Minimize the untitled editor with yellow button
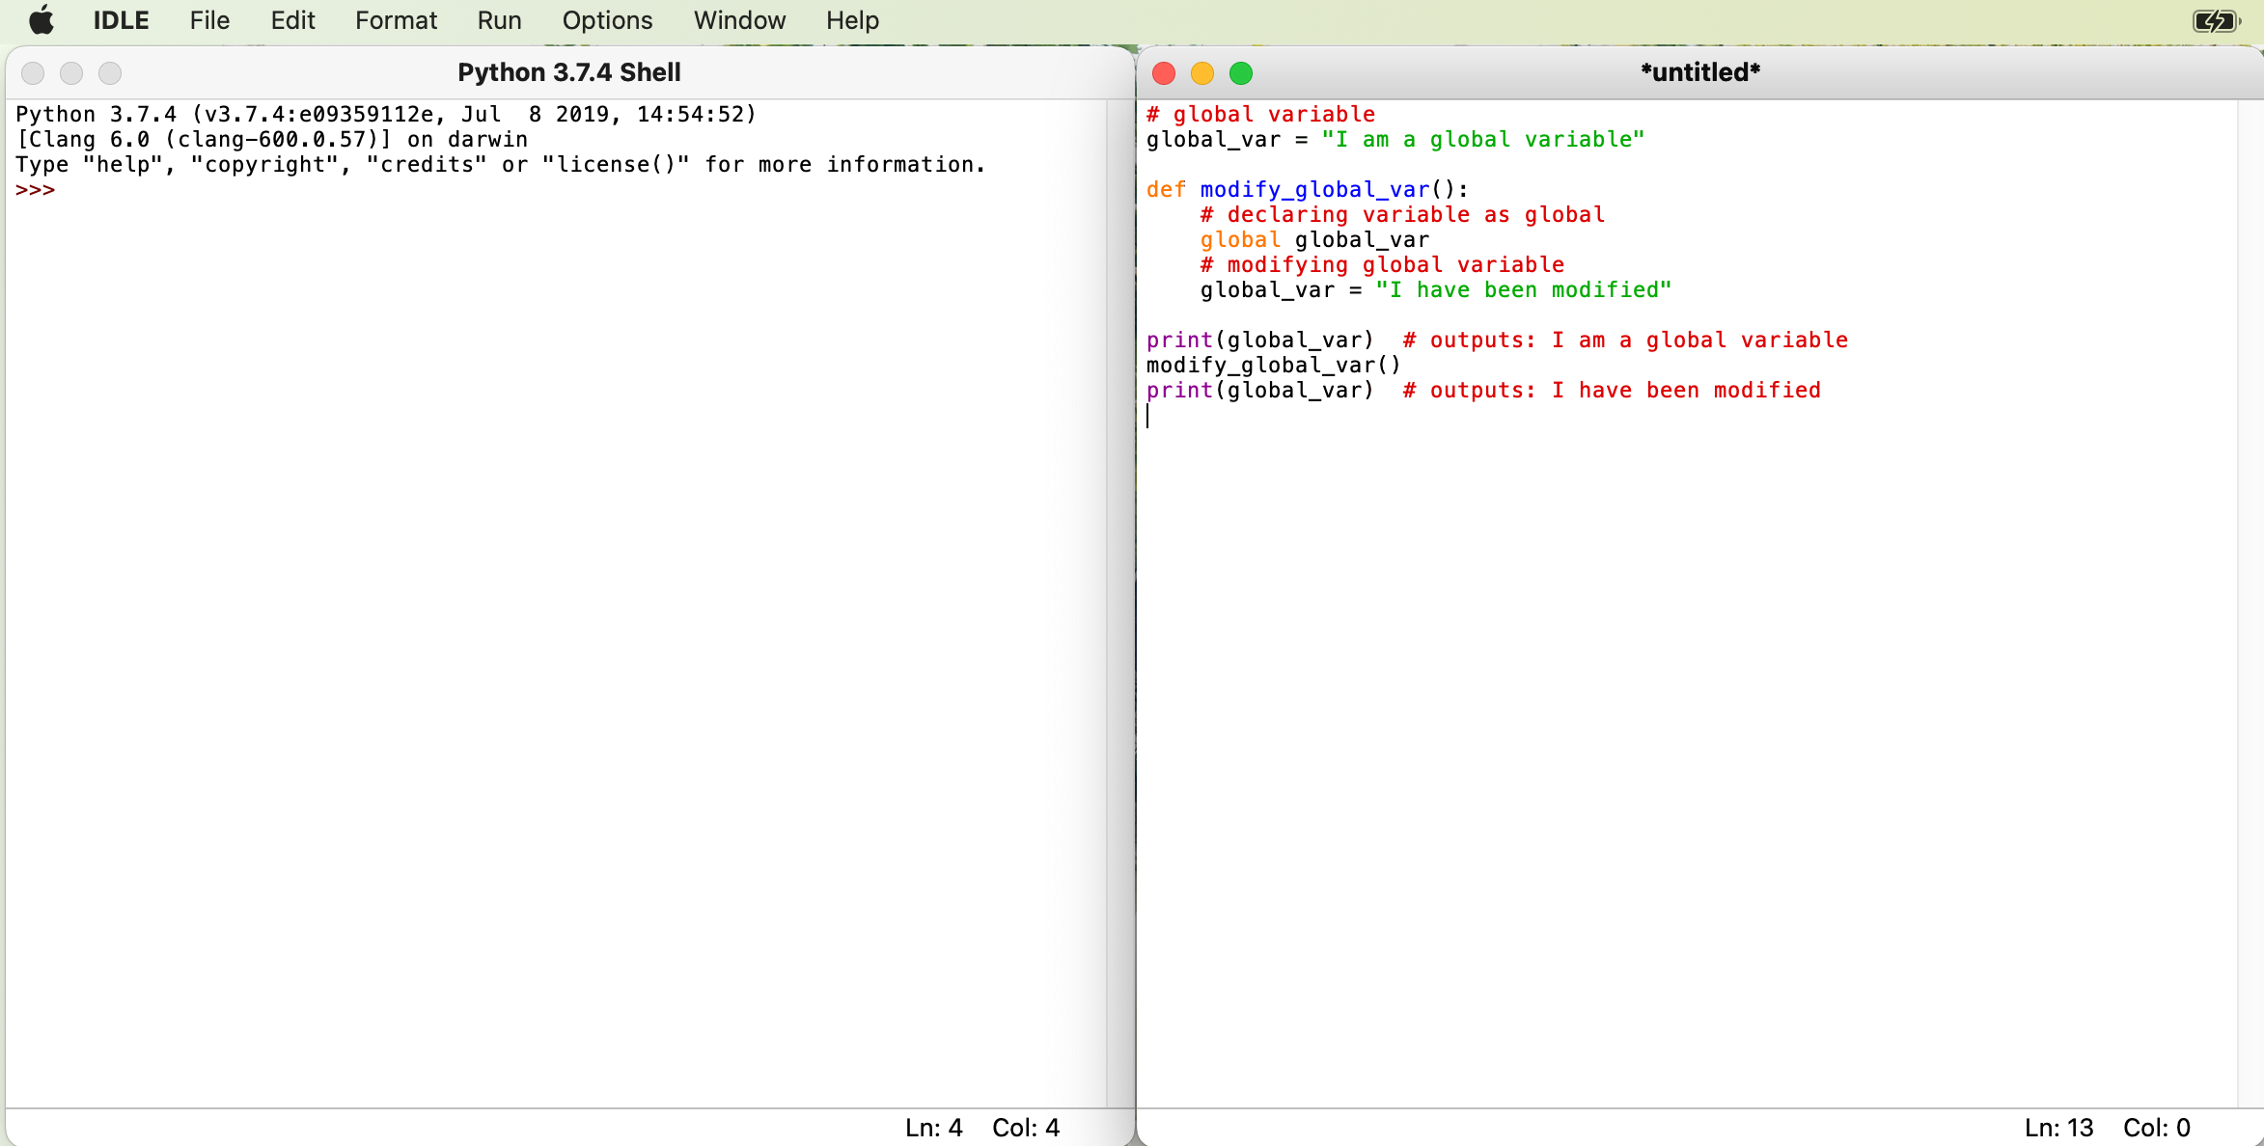The height and width of the screenshot is (1146, 2264). (1202, 73)
